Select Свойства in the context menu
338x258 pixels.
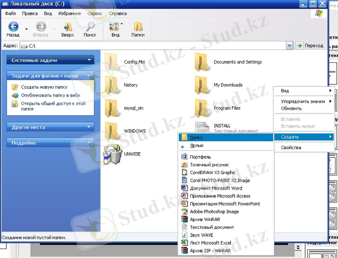[291, 147]
